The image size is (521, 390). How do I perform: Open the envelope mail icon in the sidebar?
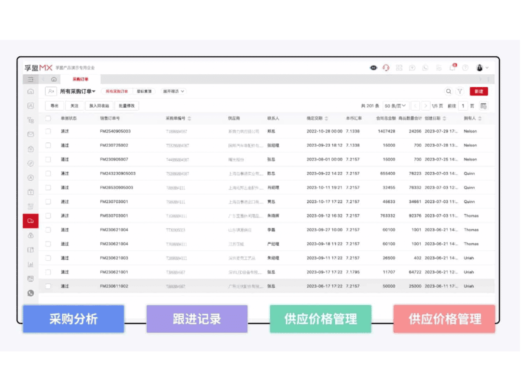point(30,134)
